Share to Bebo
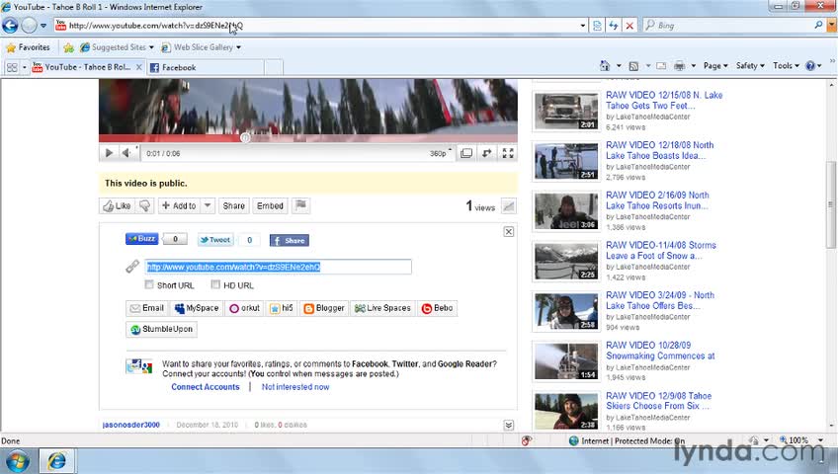 437,308
